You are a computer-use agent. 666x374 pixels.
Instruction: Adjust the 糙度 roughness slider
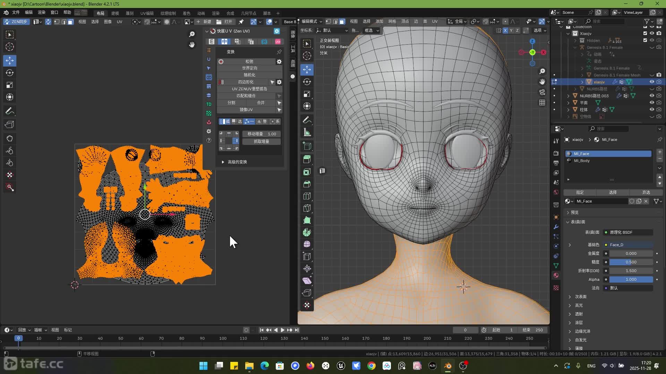point(631,262)
